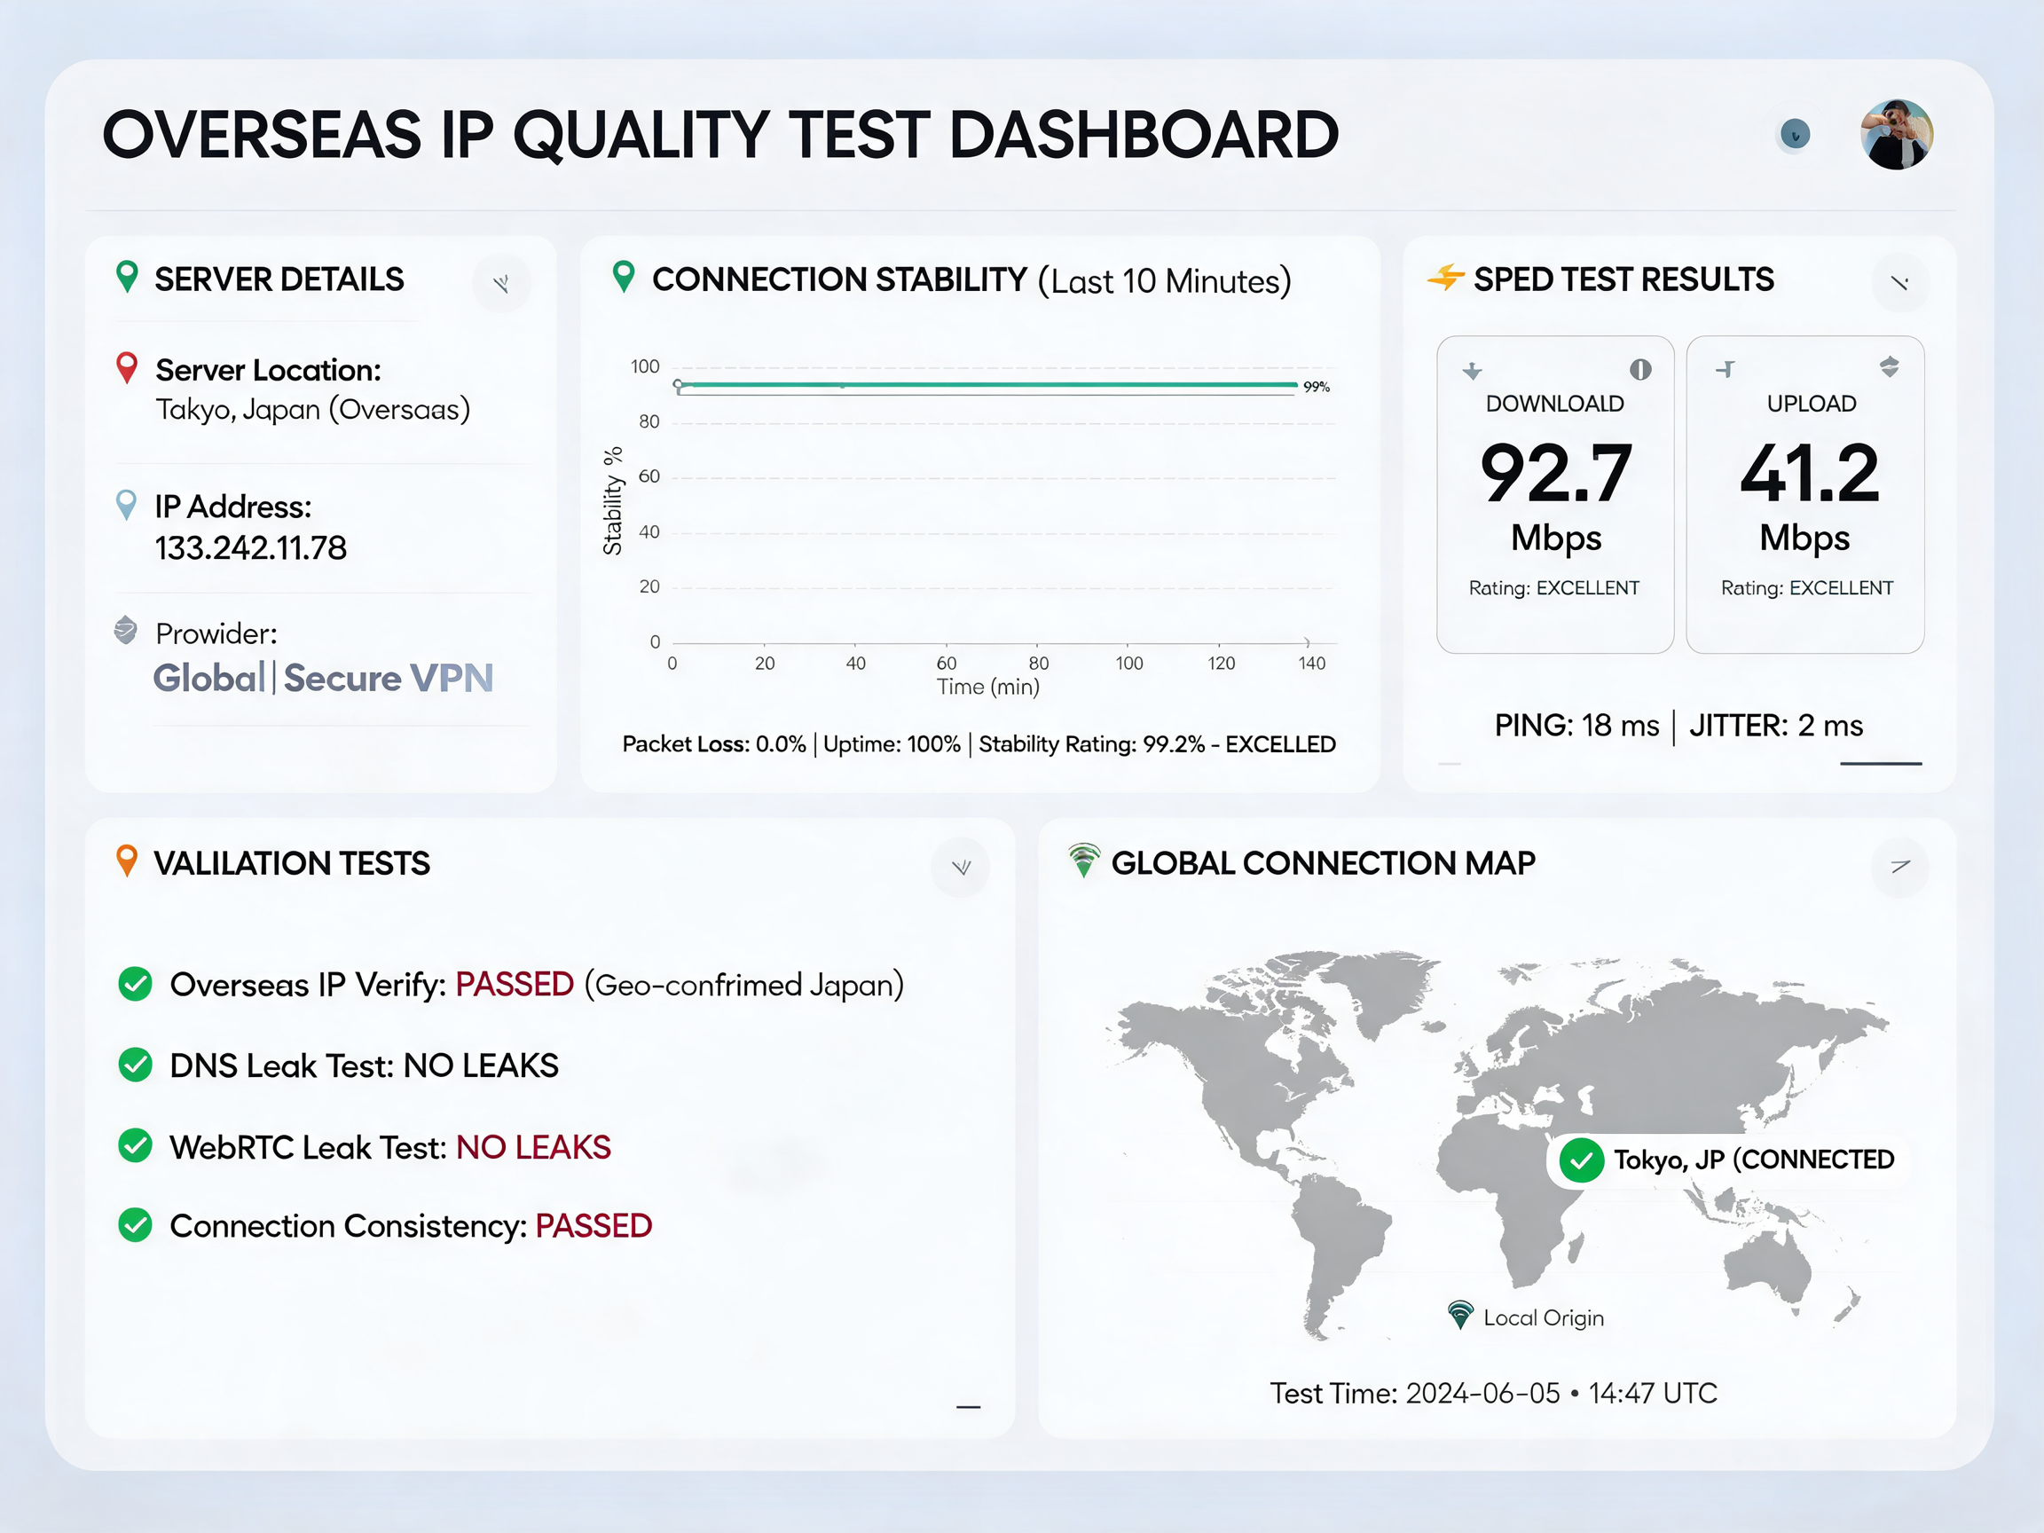Image resolution: width=2044 pixels, height=1533 pixels.
Task: Click the lightning bolt speed test icon
Action: click(1446, 276)
